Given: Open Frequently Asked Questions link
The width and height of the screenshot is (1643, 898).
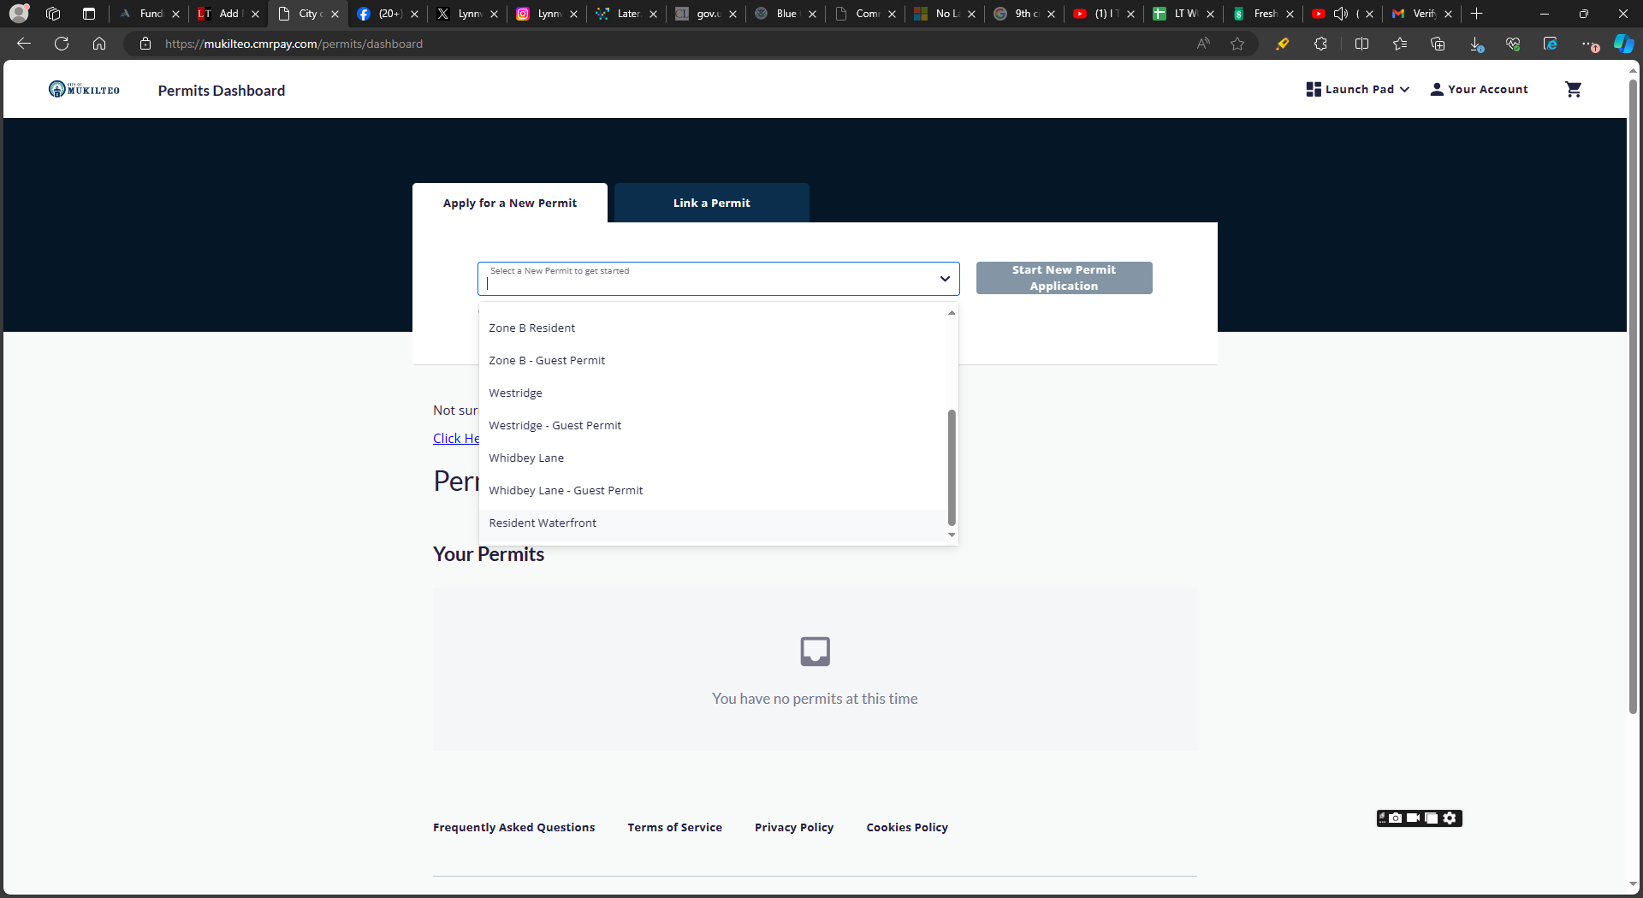Looking at the screenshot, I should 513,828.
